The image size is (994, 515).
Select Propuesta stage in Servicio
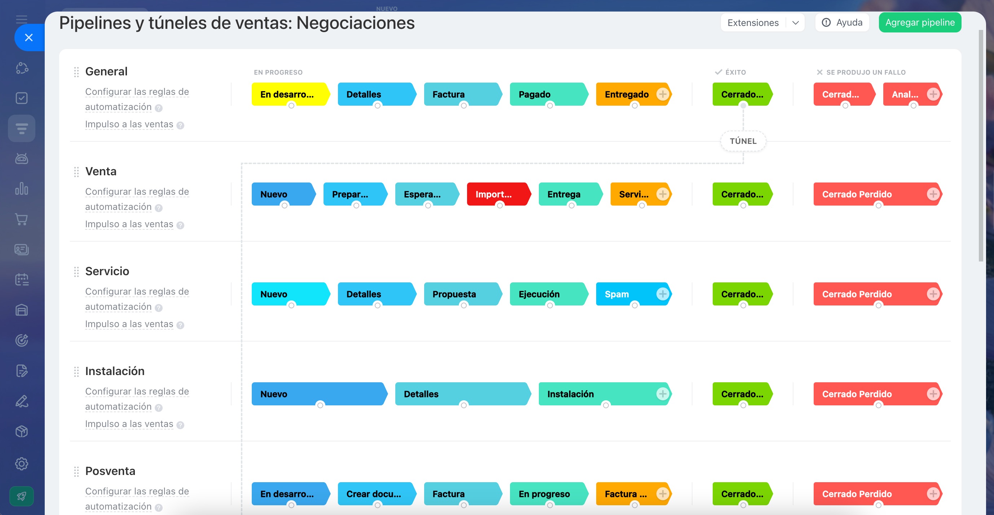coord(463,294)
